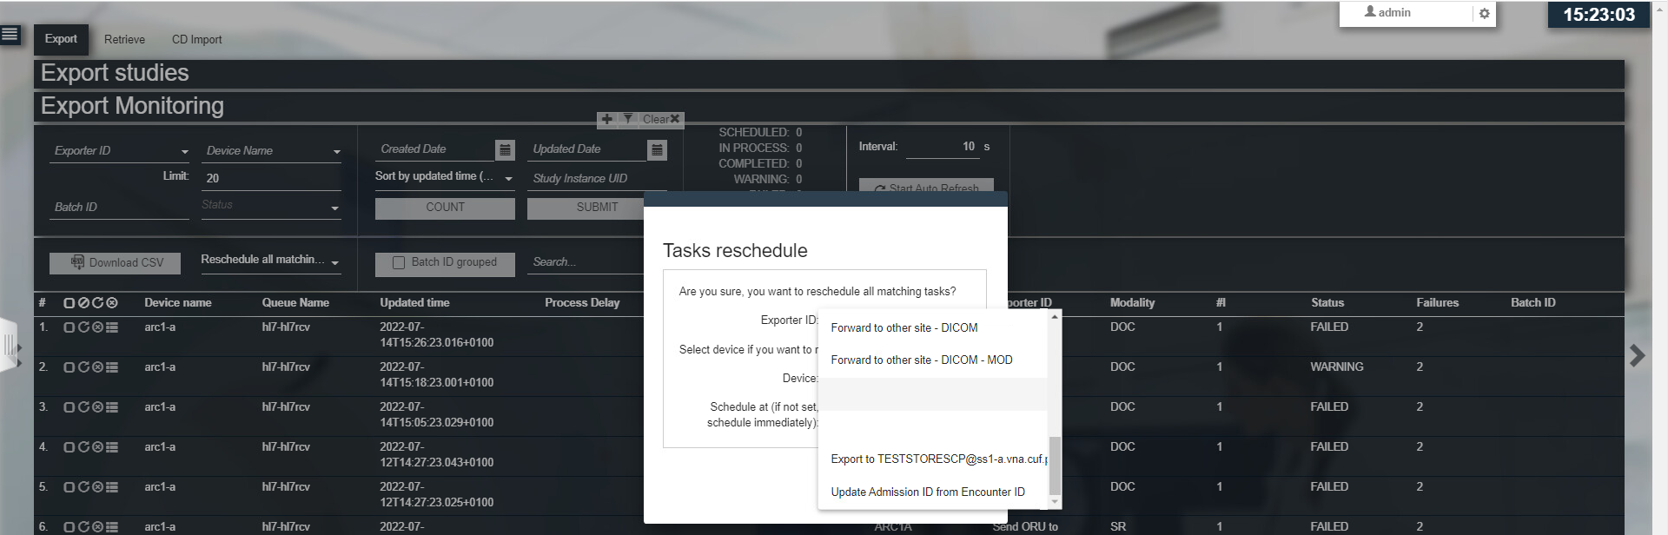The width and height of the screenshot is (1668, 535).
Task: Open the hamburger main menu
Action: tap(10, 35)
